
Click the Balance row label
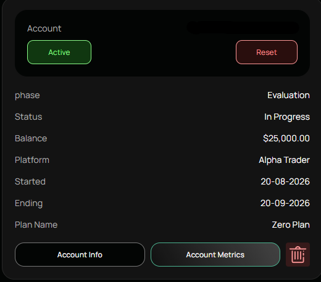(31, 138)
